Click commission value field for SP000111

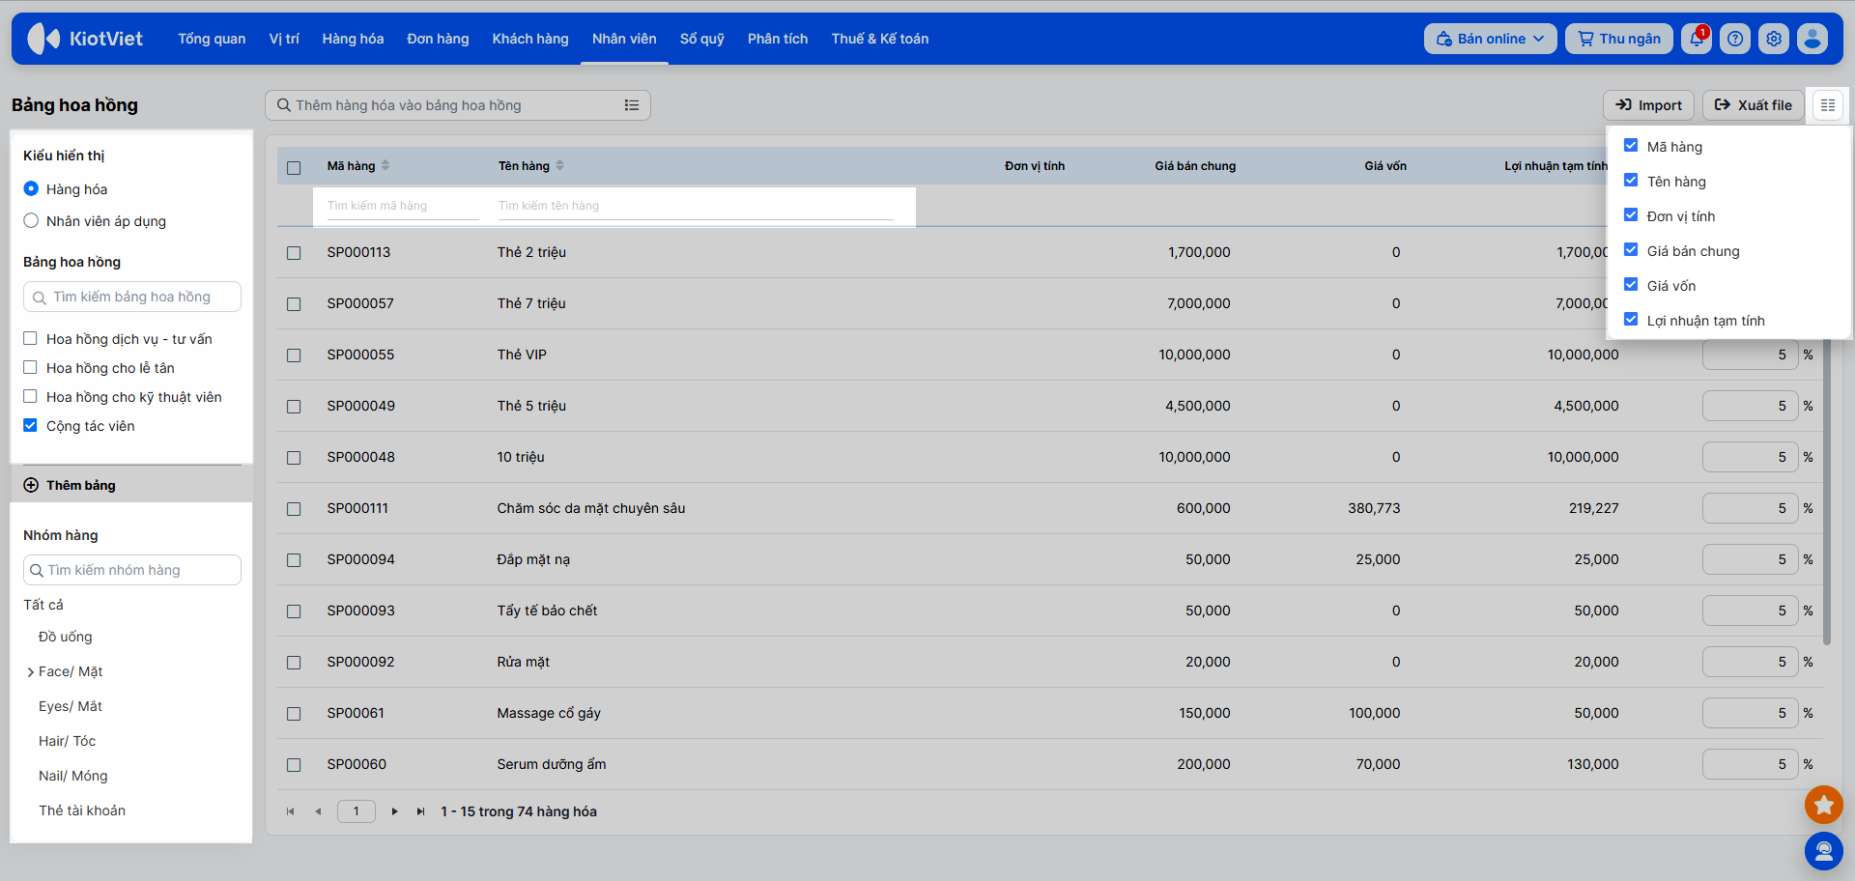[x=1750, y=508]
